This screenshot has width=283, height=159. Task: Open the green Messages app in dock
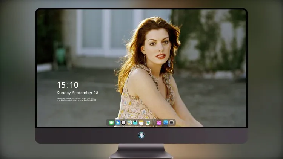pyautogui.click(x=111, y=122)
